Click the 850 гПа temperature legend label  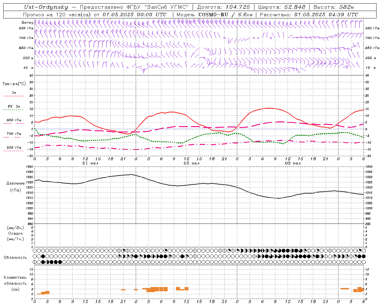(14, 120)
